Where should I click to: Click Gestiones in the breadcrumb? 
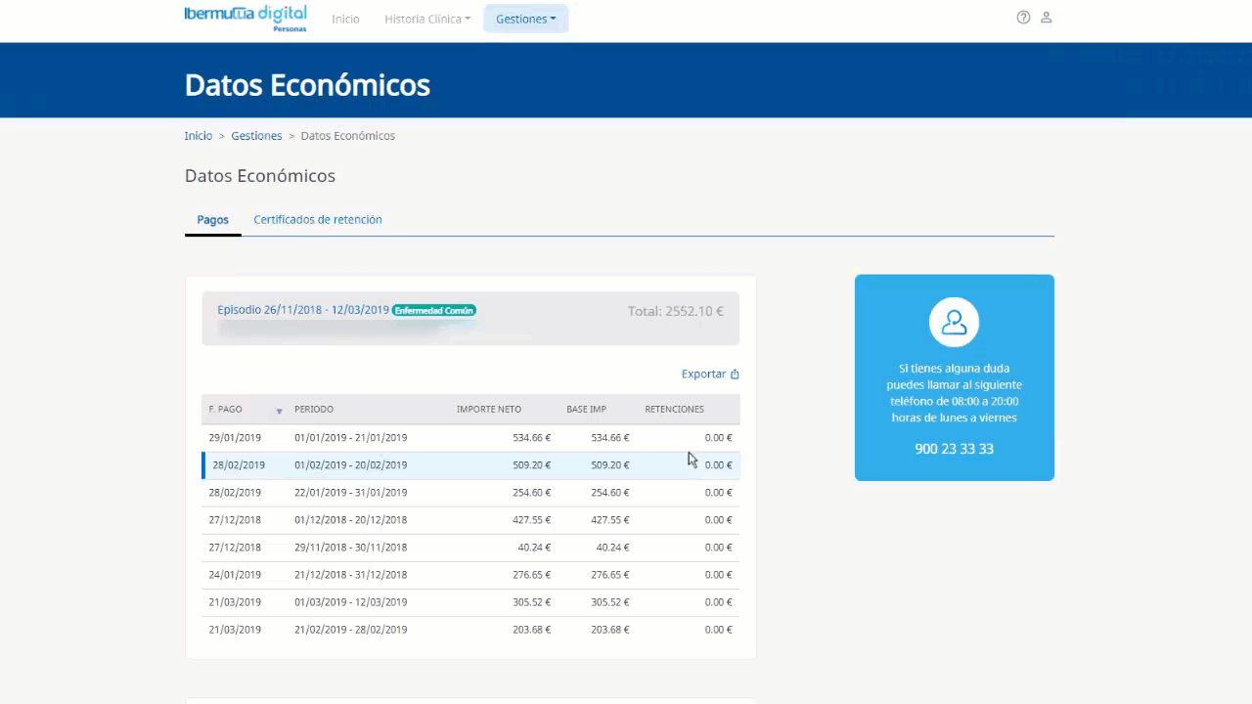[x=256, y=136]
